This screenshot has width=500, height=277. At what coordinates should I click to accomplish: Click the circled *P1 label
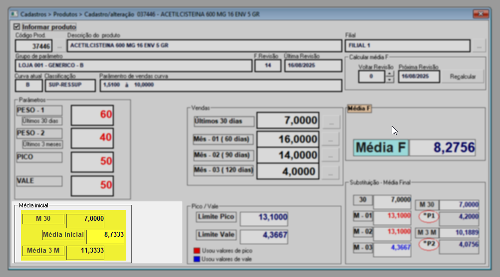pyautogui.click(x=429, y=217)
